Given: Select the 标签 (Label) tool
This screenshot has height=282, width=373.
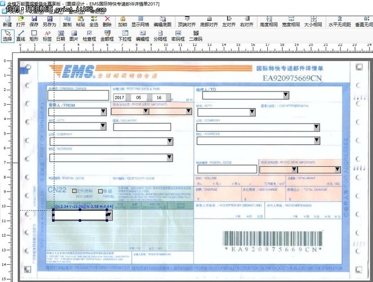Looking at the screenshot, I should pos(47,36).
